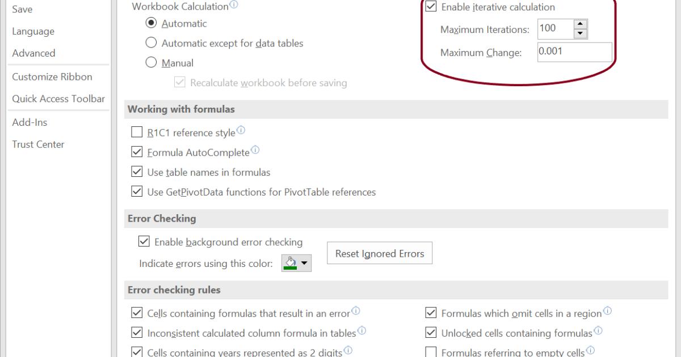Open error indicator color dropdown

(x=297, y=263)
